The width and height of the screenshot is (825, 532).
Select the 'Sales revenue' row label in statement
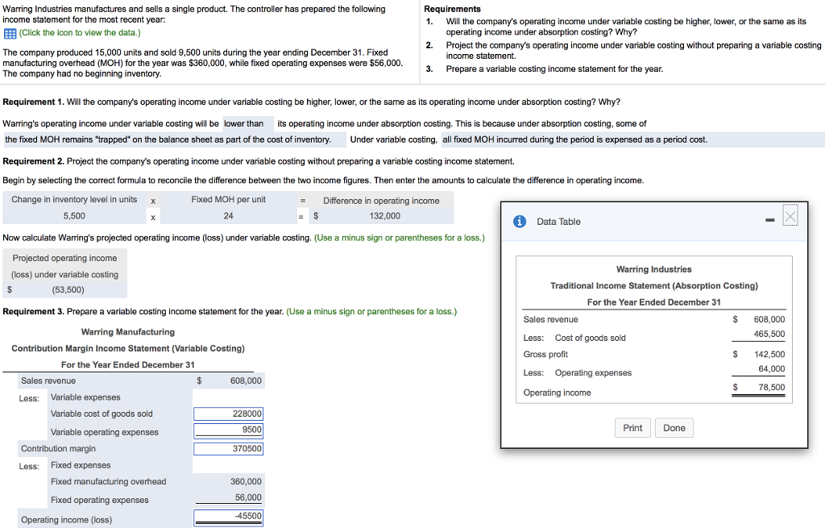pos(48,380)
